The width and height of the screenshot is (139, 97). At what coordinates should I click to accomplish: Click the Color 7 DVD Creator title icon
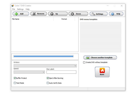tap(13, 6)
